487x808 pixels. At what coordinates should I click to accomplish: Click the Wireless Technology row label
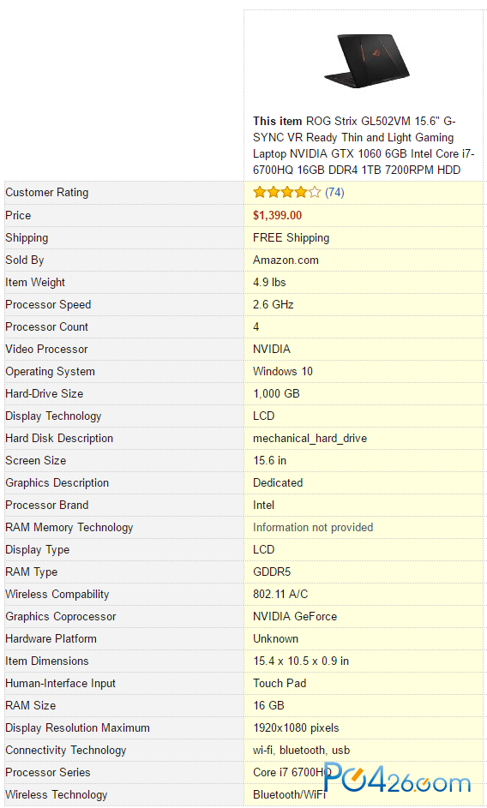pyautogui.click(x=57, y=795)
